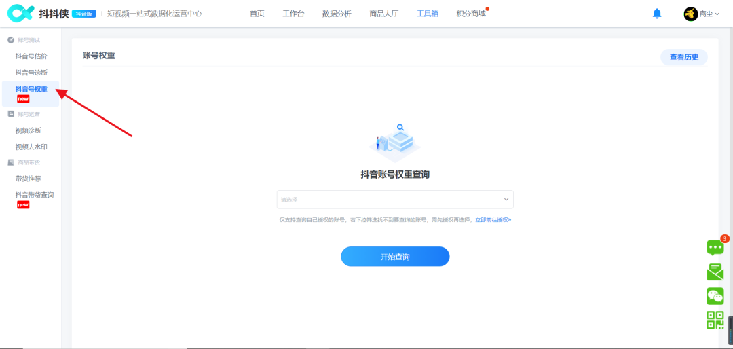Open the WeChat contact icon
This screenshot has height=349, width=733.
[715, 296]
